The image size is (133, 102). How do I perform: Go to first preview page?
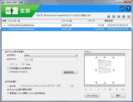point(85,90)
